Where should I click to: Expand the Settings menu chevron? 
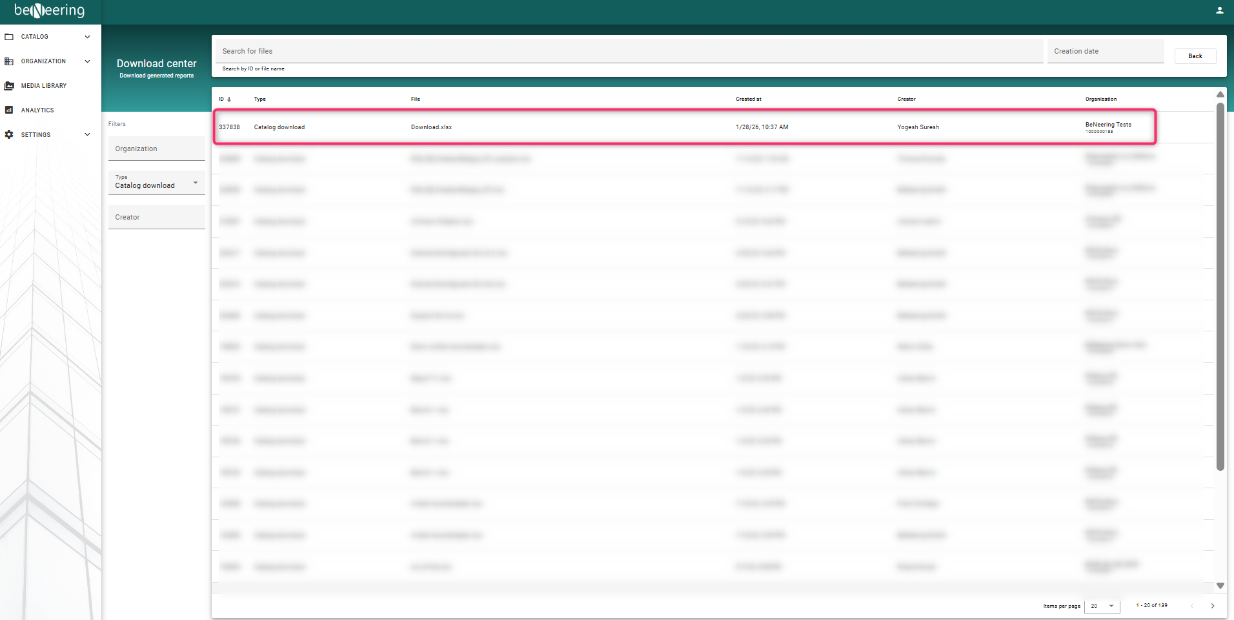pos(87,135)
